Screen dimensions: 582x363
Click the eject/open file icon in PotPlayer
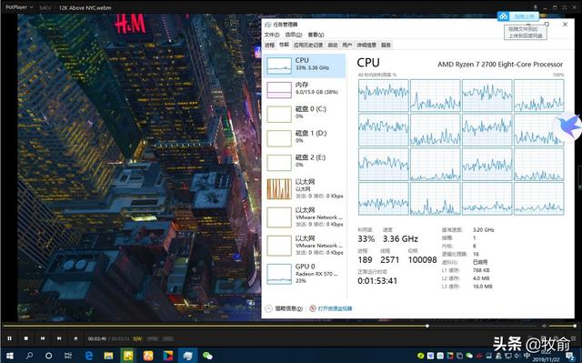click(x=75, y=338)
